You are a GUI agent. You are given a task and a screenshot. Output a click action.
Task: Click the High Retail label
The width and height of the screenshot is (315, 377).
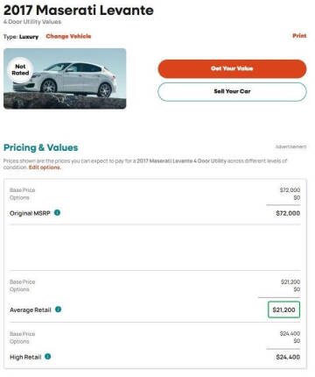coord(25,357)
